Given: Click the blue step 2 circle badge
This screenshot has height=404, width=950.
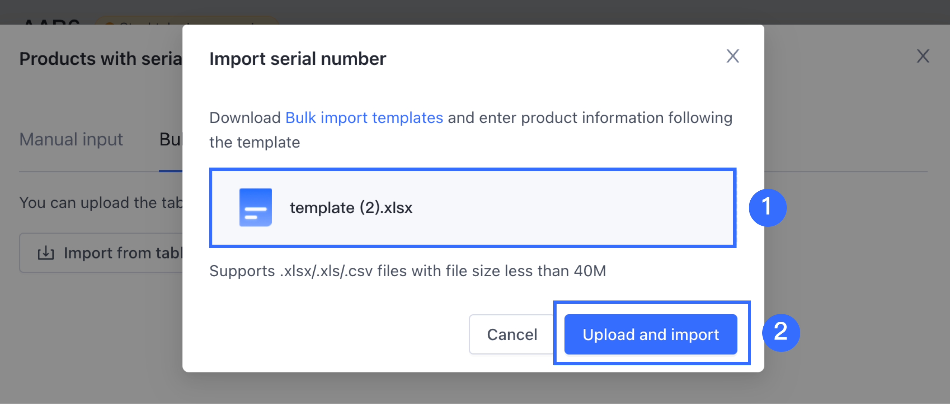Looking at the screenshot, I should pos(781,333).
